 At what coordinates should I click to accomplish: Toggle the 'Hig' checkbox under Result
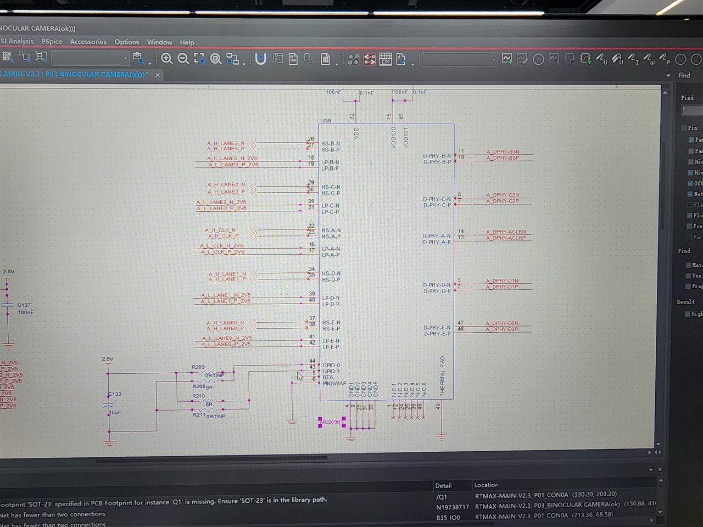[x=688, y=314]
